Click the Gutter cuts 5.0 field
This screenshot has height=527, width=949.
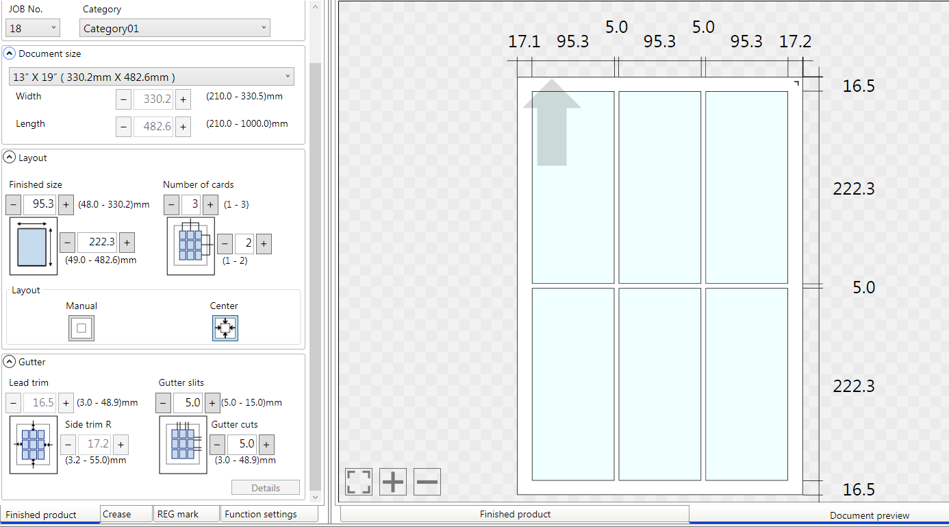242,445
